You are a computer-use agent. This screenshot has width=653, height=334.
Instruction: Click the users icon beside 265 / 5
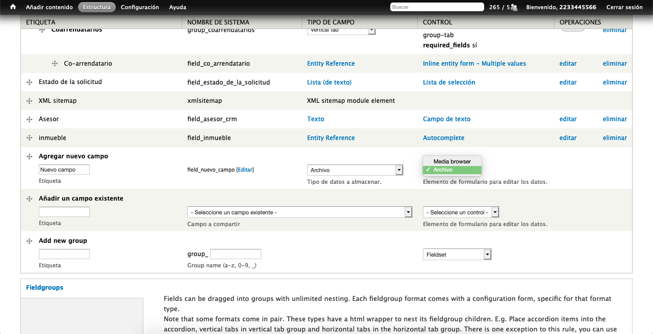click(514, 7)
